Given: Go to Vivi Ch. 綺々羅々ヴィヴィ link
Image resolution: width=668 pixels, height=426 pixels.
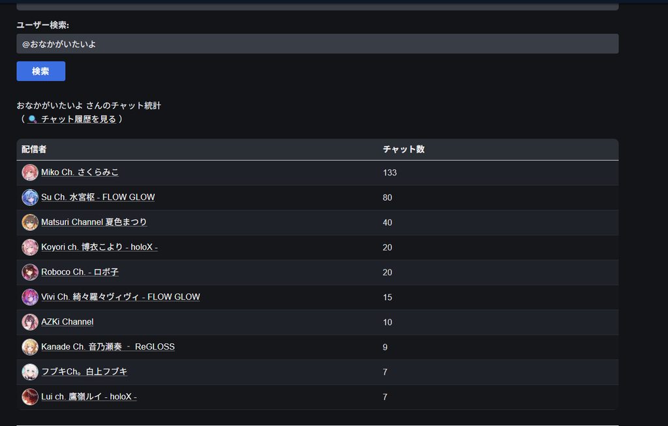Looking at the screenshot, I should (121, 297).
